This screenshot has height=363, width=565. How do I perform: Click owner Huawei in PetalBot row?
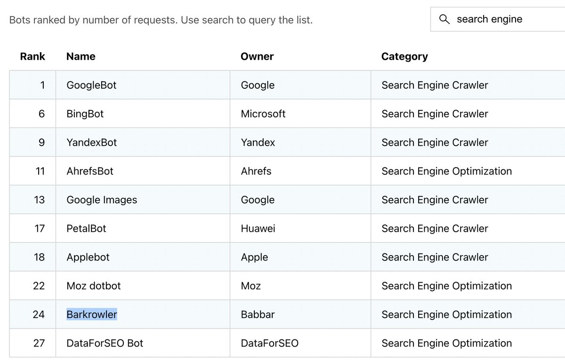(x=258, y=229)
